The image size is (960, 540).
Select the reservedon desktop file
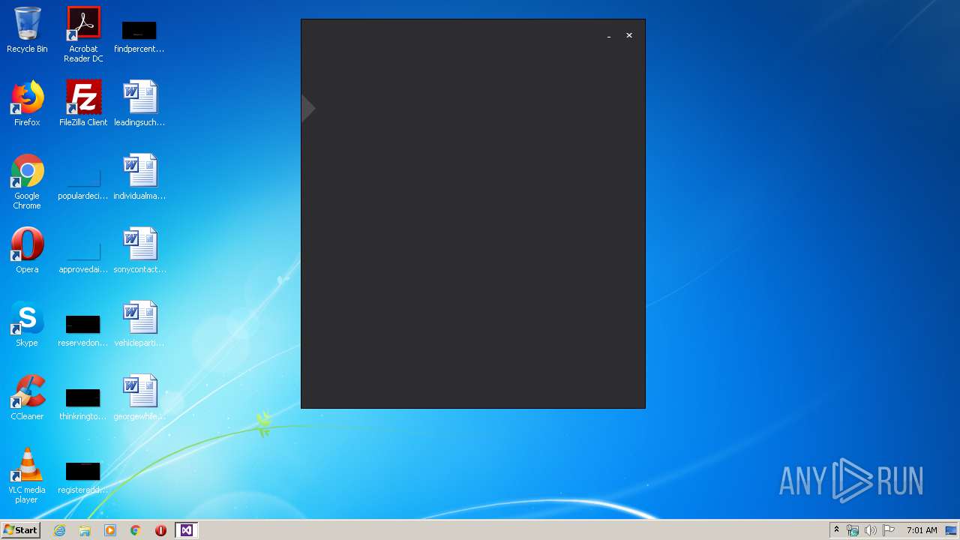point(83,331)
